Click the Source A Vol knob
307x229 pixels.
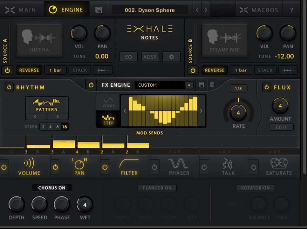click(x=79, y=33)
